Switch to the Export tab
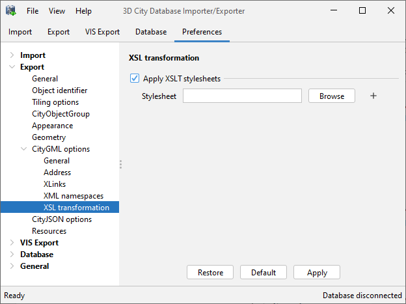This screenshot has width=406, height=304. (59, 32)
